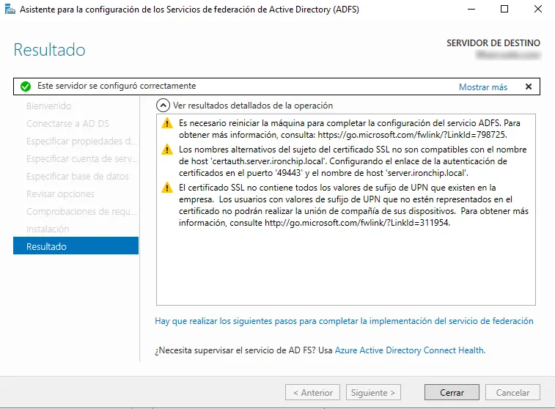555x409 pixels.
Task: Click the warning icon for UPN suffix
Action: coord(167,188)
